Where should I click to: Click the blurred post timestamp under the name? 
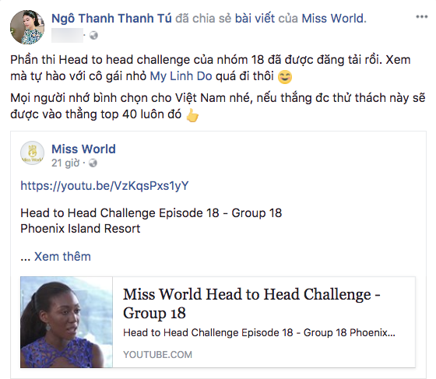(x=67, y=35)
